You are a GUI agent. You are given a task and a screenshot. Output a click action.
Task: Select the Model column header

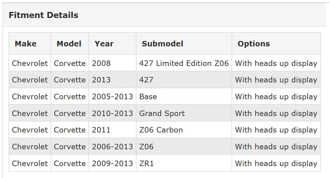[x=69, y=44]
